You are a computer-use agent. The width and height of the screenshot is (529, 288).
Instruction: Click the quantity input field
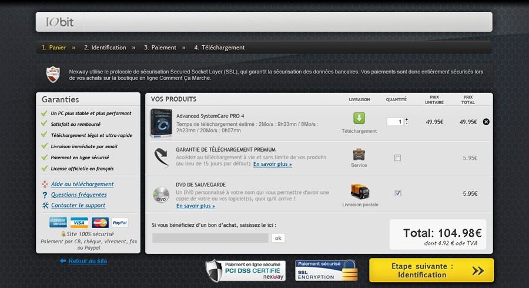pos(395,122)
